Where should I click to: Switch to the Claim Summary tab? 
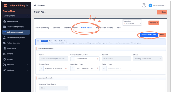(42, 28)
